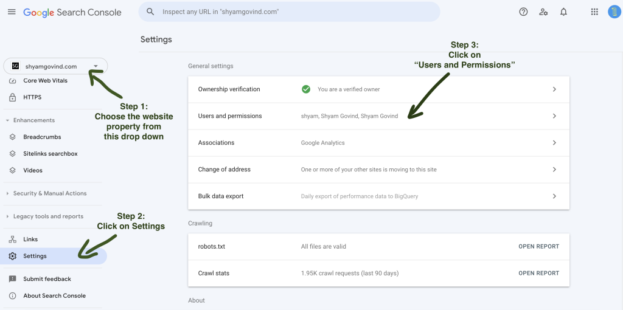This screenshot has width=623, height=310.
Task: Click the HTTPS lock icon
Action: [12, 97]
